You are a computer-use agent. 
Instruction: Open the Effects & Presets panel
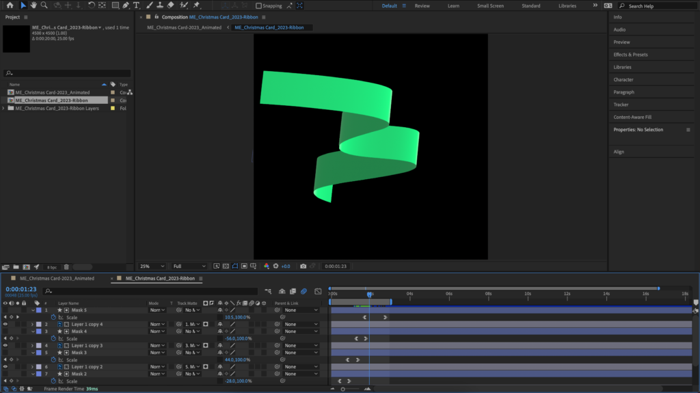630,55
